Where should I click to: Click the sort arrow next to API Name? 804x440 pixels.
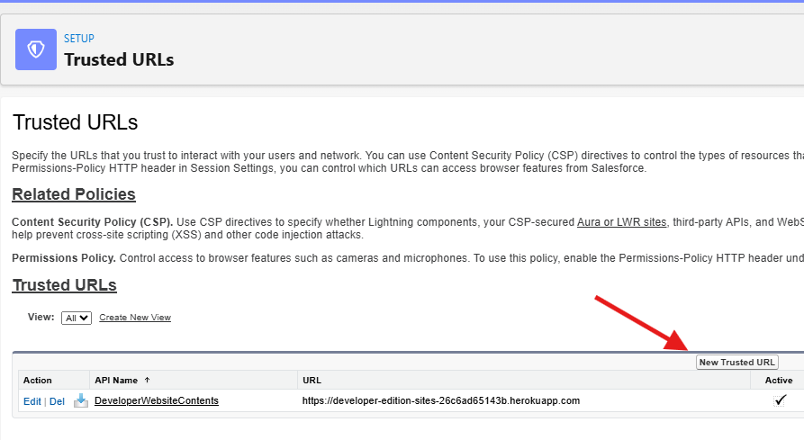148,381
